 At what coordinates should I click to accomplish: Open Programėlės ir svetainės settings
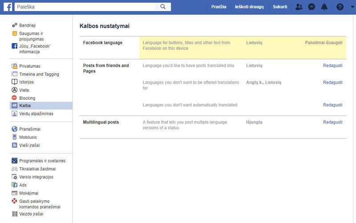click(x=42, y=161)
